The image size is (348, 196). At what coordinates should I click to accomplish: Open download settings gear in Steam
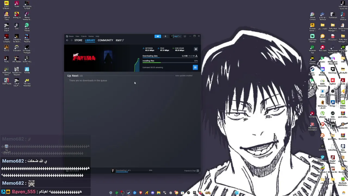pyautogui.click(x=196, y=49)
